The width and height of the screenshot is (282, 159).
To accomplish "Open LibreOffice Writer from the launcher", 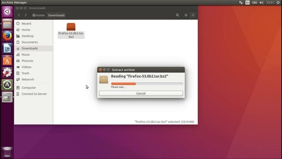I will click(7, 48).
